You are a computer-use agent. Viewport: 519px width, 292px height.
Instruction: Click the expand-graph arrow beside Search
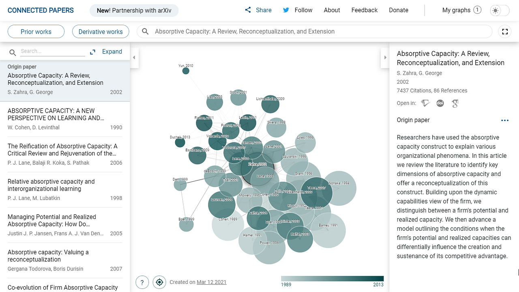coord(92,52)
